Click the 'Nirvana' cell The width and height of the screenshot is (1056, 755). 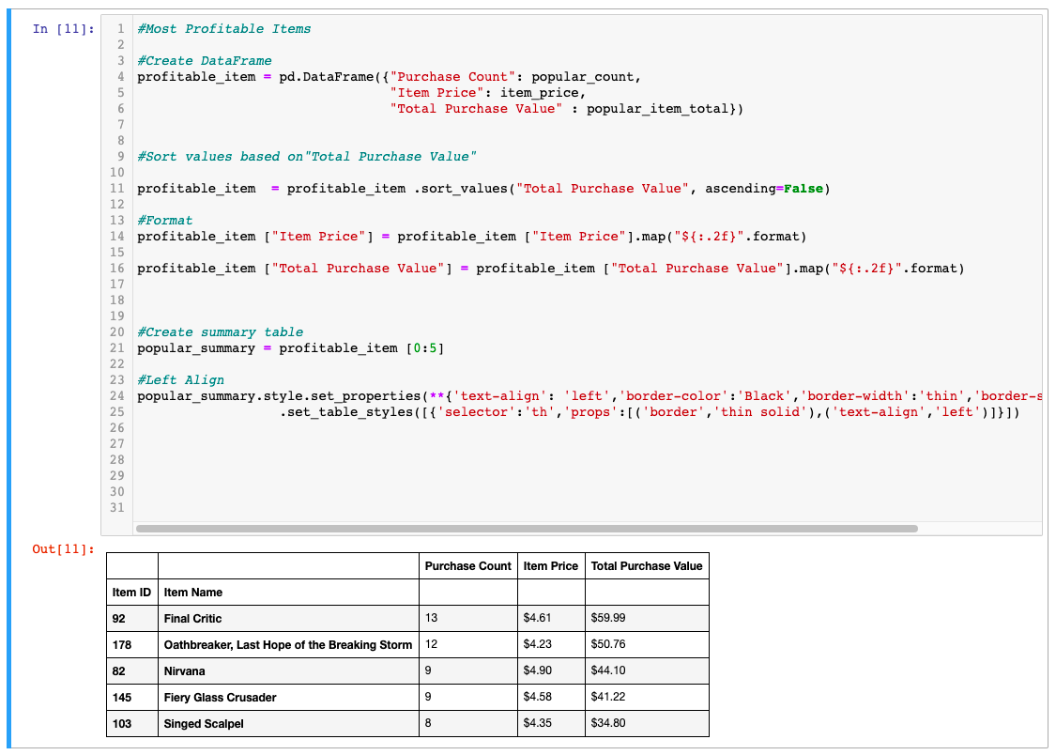coord(288,670)
